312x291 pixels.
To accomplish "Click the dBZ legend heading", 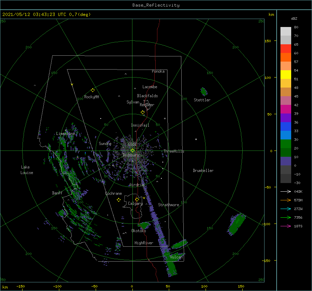I will [294, 18].
